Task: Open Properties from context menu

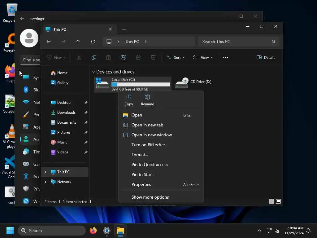Action: [x=161, y=185]
